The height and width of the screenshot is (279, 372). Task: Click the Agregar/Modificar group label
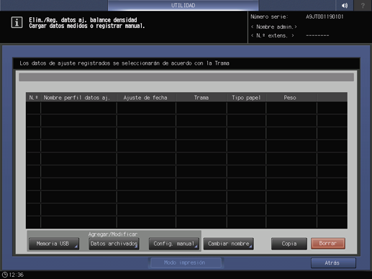pos(113,234)
